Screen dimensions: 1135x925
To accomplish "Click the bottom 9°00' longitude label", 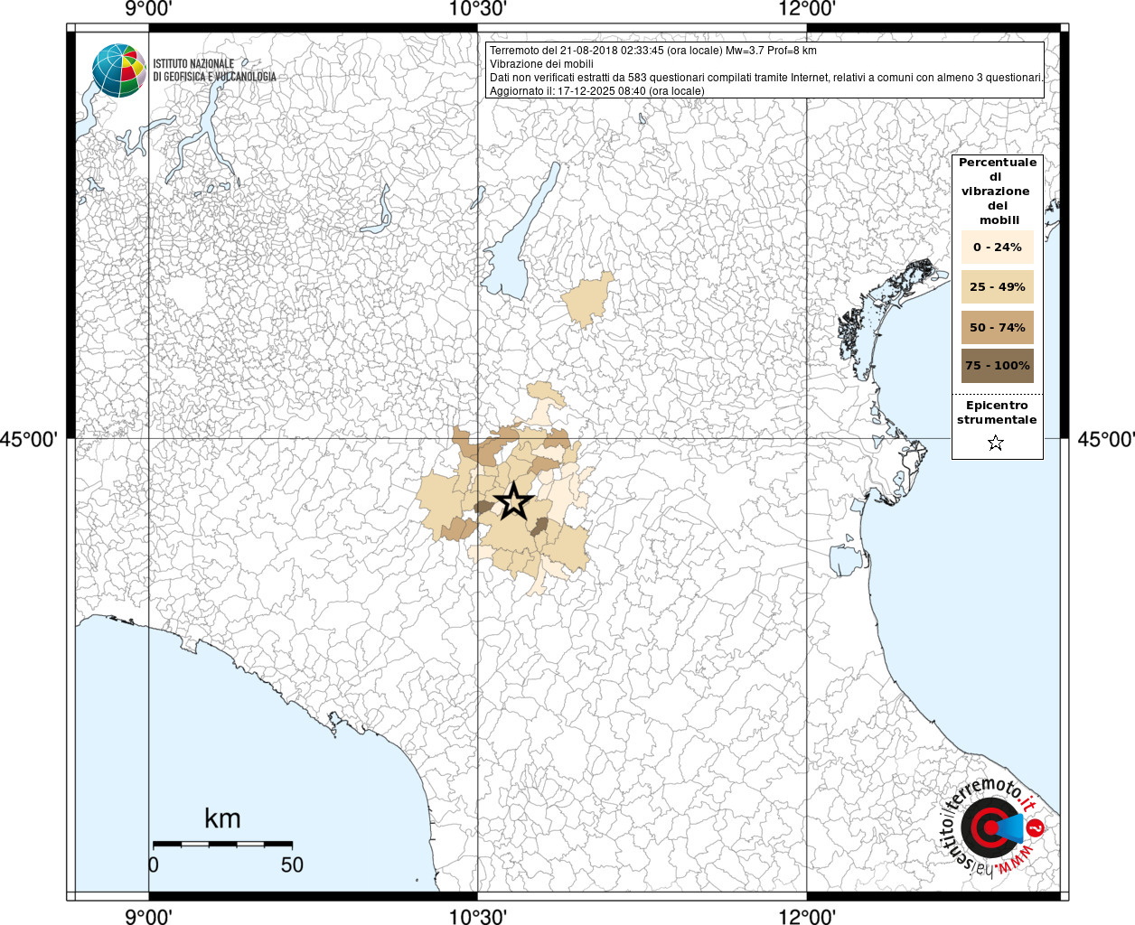I will pyautogui.click(x=149, y=916).
